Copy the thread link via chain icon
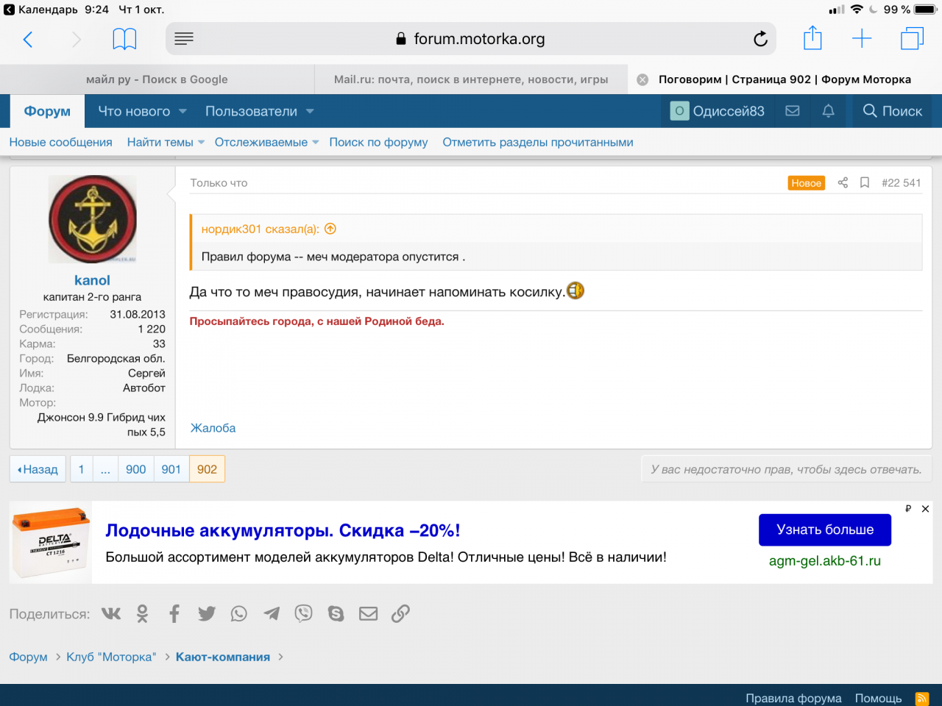 [400, 613]
